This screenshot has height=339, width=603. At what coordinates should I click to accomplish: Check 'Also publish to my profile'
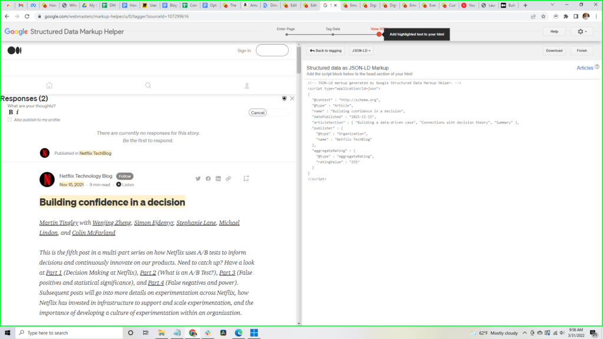click(9, 119)
